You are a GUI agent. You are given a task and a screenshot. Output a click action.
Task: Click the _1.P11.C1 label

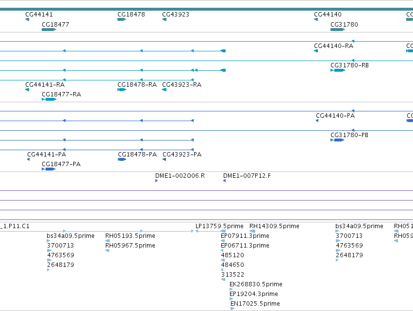pos(15,226)
